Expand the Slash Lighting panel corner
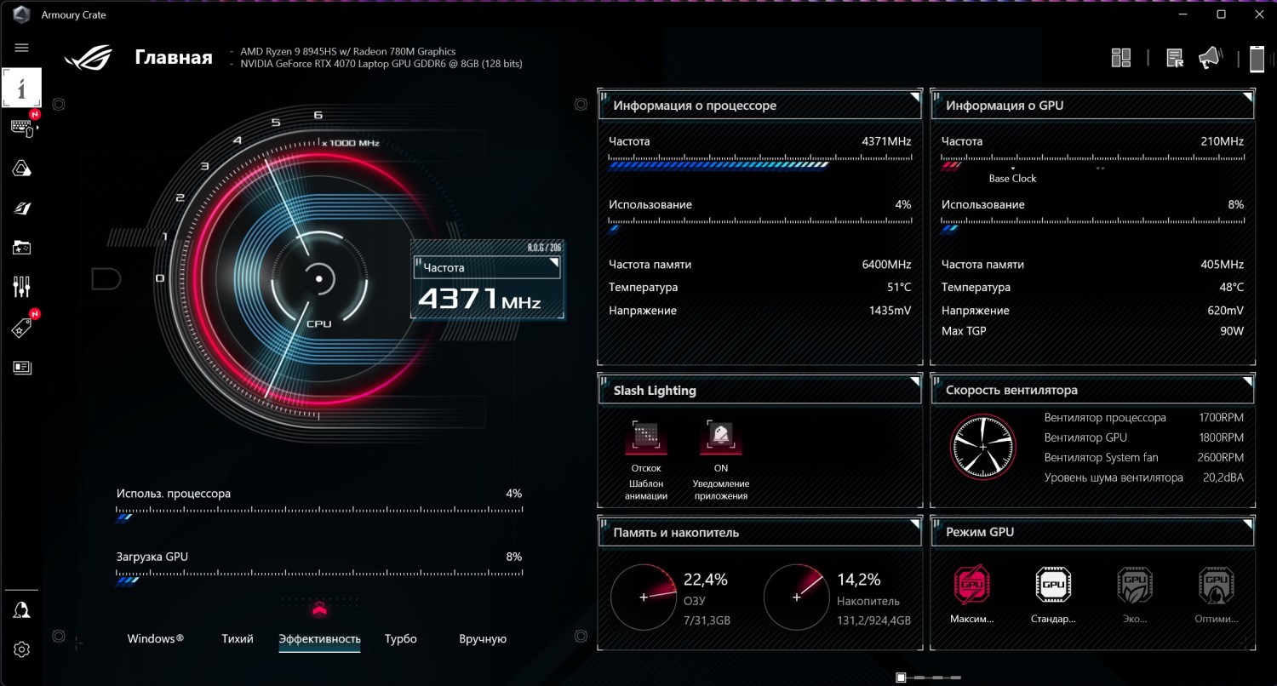 [913, 380]
